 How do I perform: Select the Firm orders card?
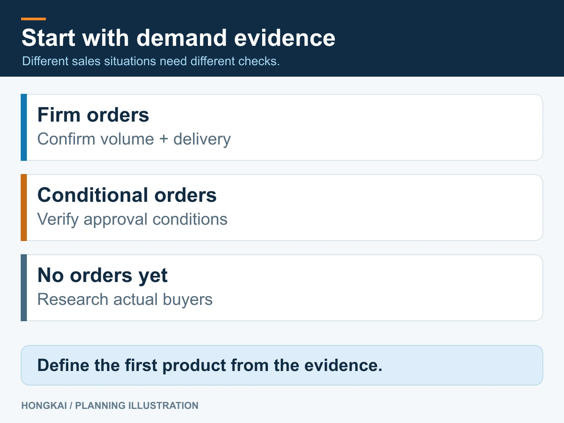click(282, 127)
